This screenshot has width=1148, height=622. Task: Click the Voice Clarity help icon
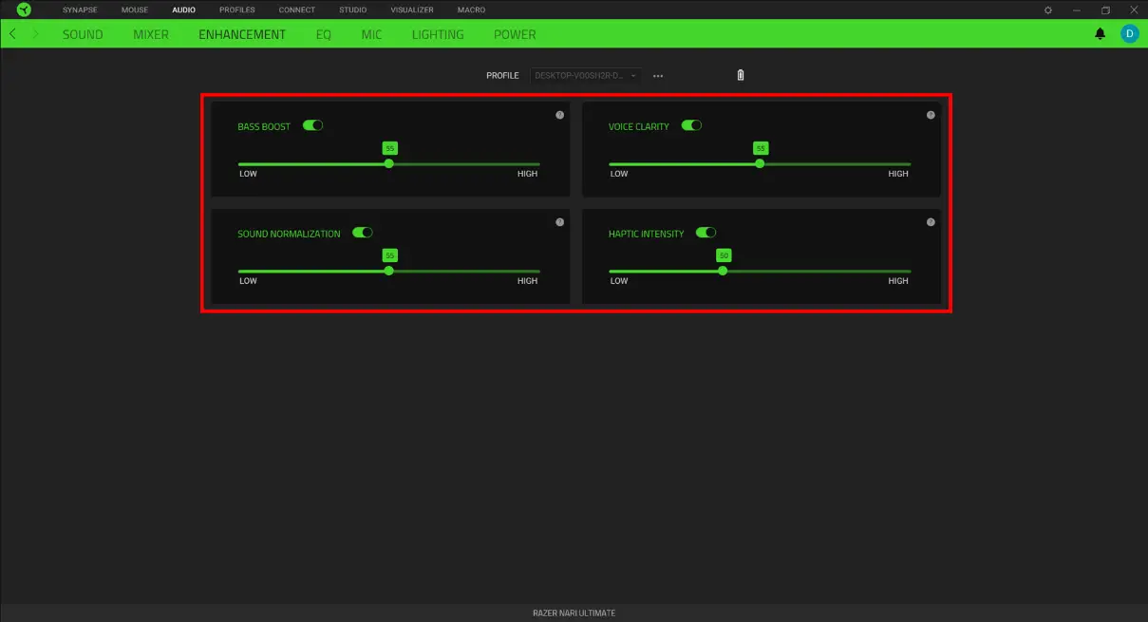coord(931,115)
